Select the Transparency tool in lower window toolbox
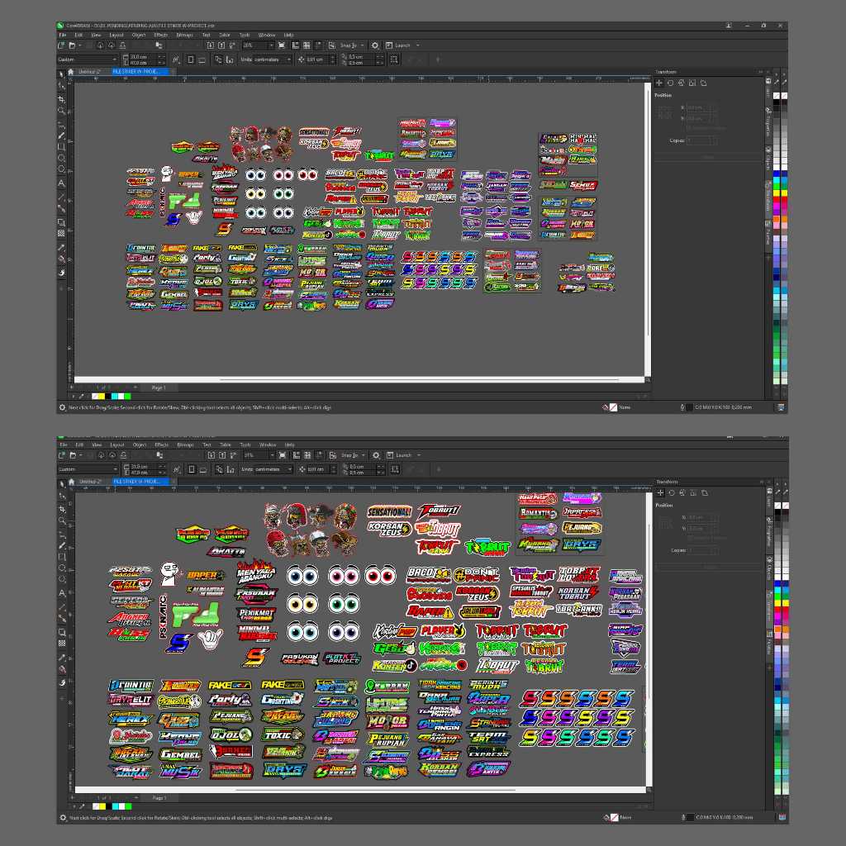This screenshot has height=846, width=846. (62, 644)
